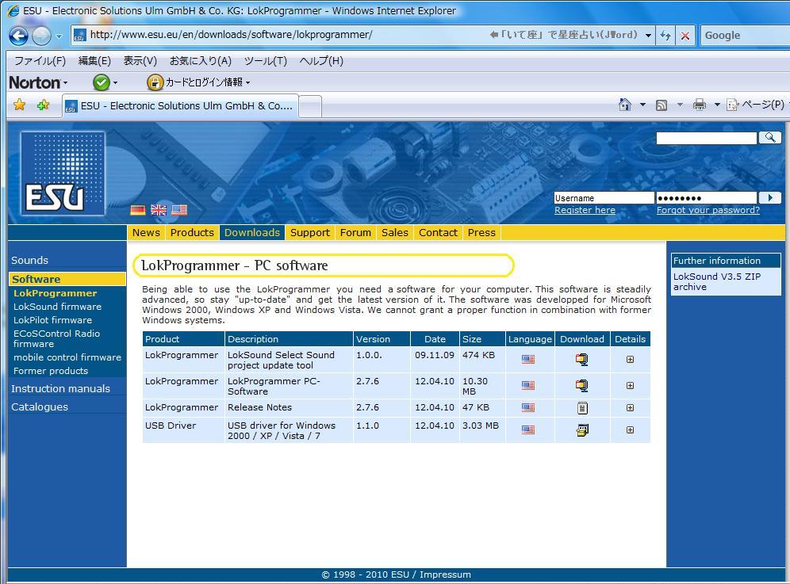Screen dimensions: 790x584
Task: Click the magnifier site search button
Action: (x=770, y=137)
